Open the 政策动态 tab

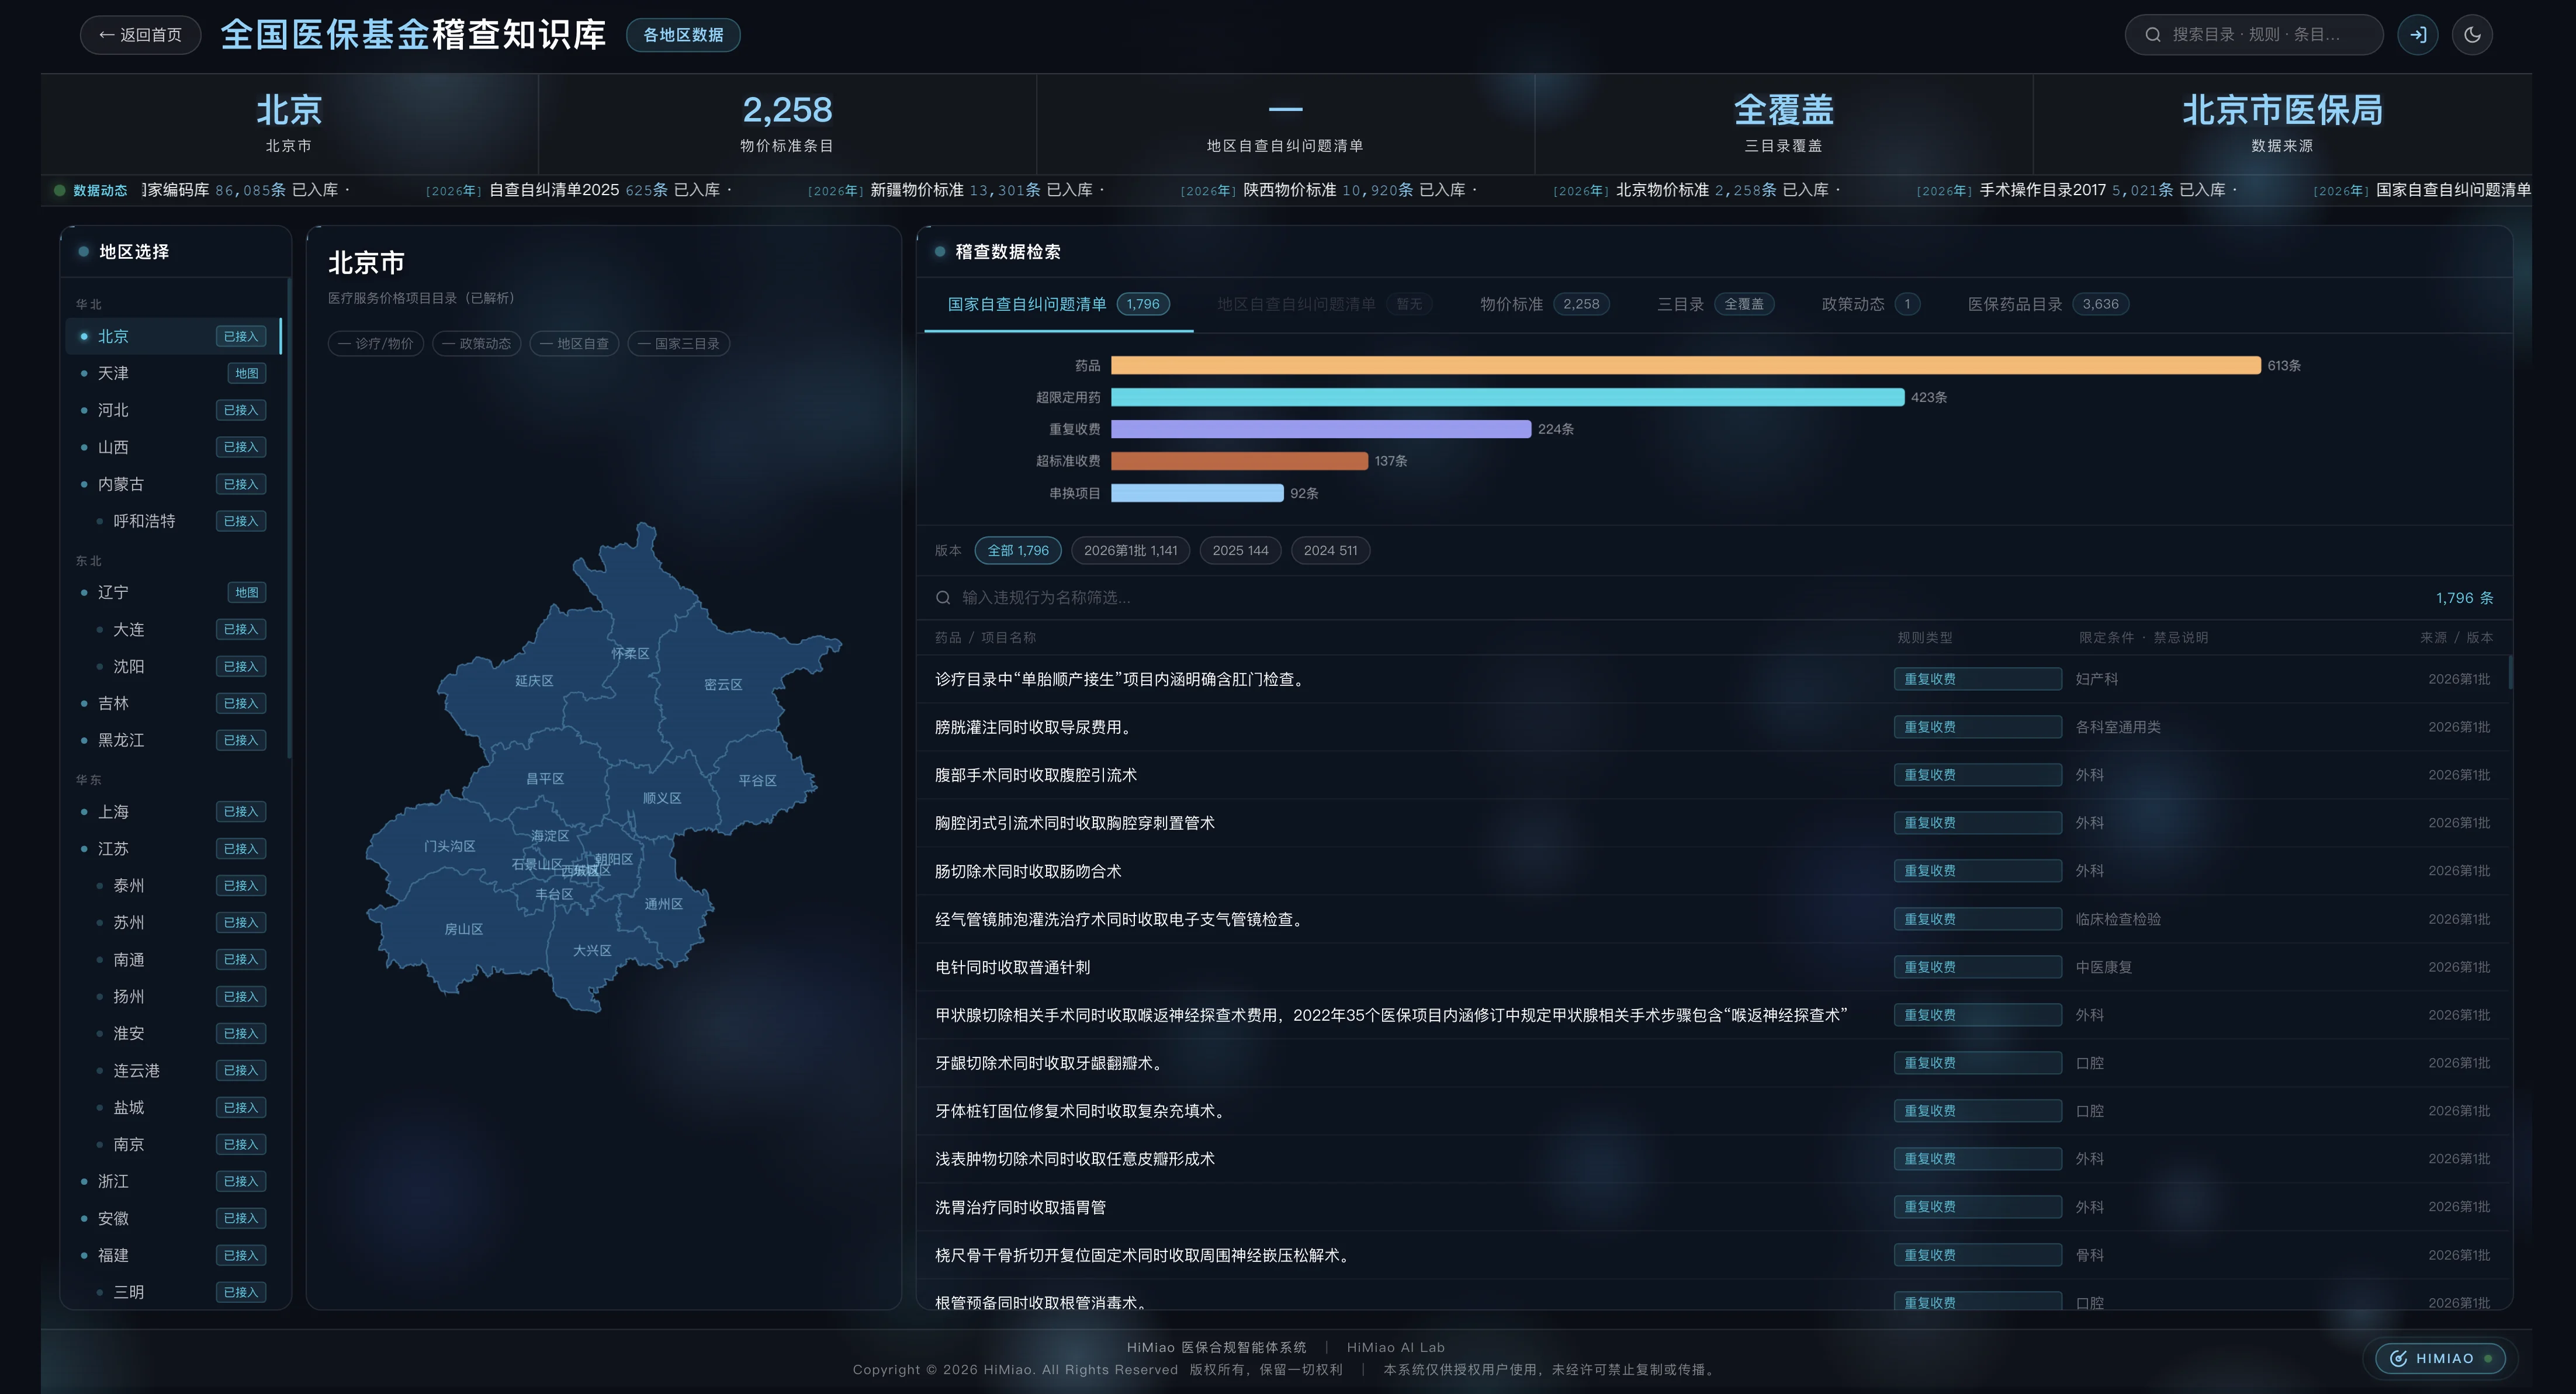tap(1870, 304)
